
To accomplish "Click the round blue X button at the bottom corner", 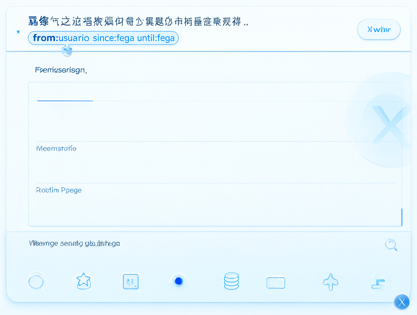I will (402, 302).
